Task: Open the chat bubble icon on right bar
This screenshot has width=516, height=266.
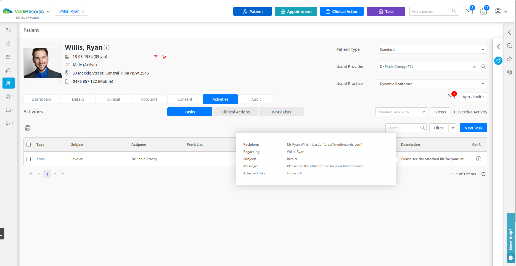Action: 509,46
